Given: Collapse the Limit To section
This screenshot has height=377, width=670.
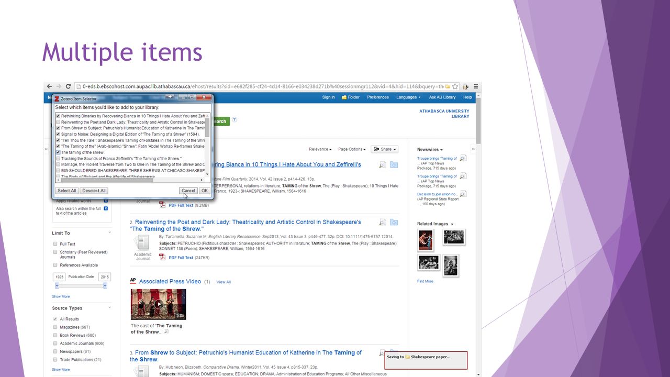Looking at the screenshot, I should (109, 233).
